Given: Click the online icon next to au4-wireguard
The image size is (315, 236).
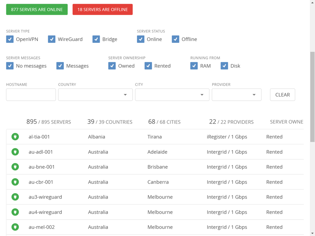Looking at the screenshot, I should coord(15,212).
